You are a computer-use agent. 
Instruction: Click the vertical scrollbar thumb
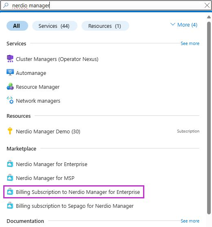[x=209, y=118]
